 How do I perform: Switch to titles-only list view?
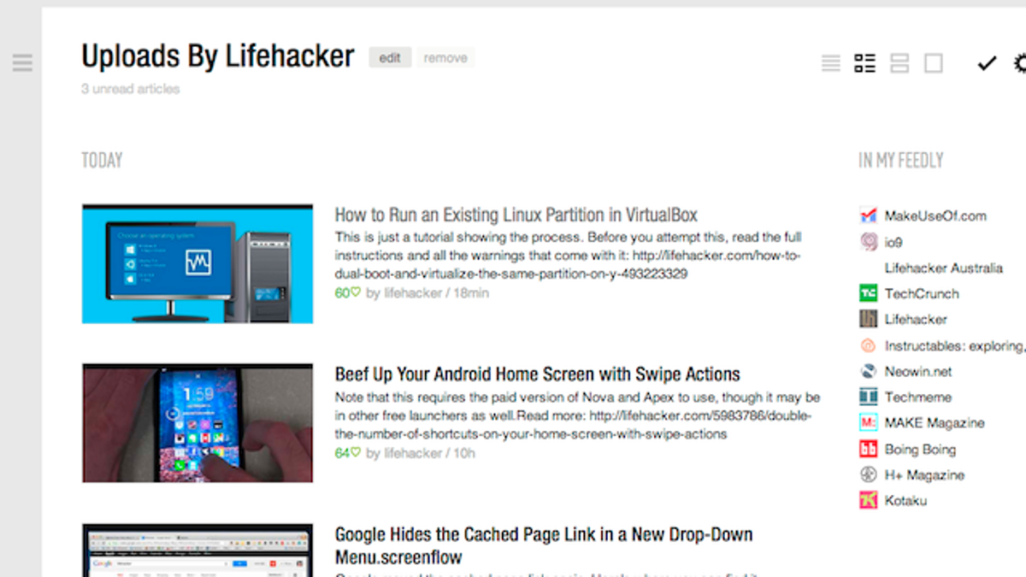click(831, 63)
